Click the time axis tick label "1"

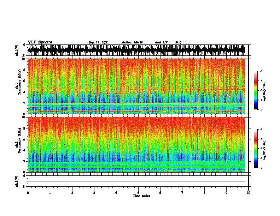[x=50, y=193]
